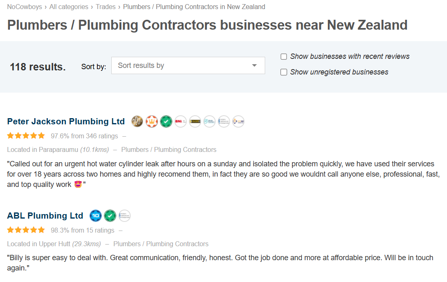Open the Sort results by dropdown
447x282 pixels.
click(188, 65)
